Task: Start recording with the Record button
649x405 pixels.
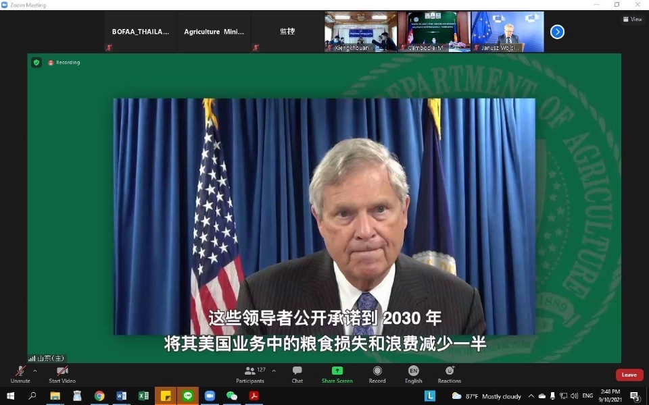Action: [x=377, y=371]
